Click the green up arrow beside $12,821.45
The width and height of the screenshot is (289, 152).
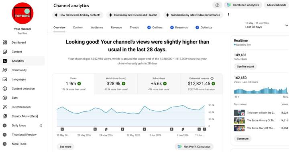coord(213,84)
